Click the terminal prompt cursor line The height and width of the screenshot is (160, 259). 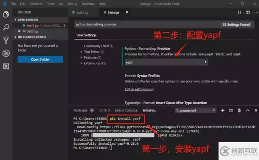[93, 148]
